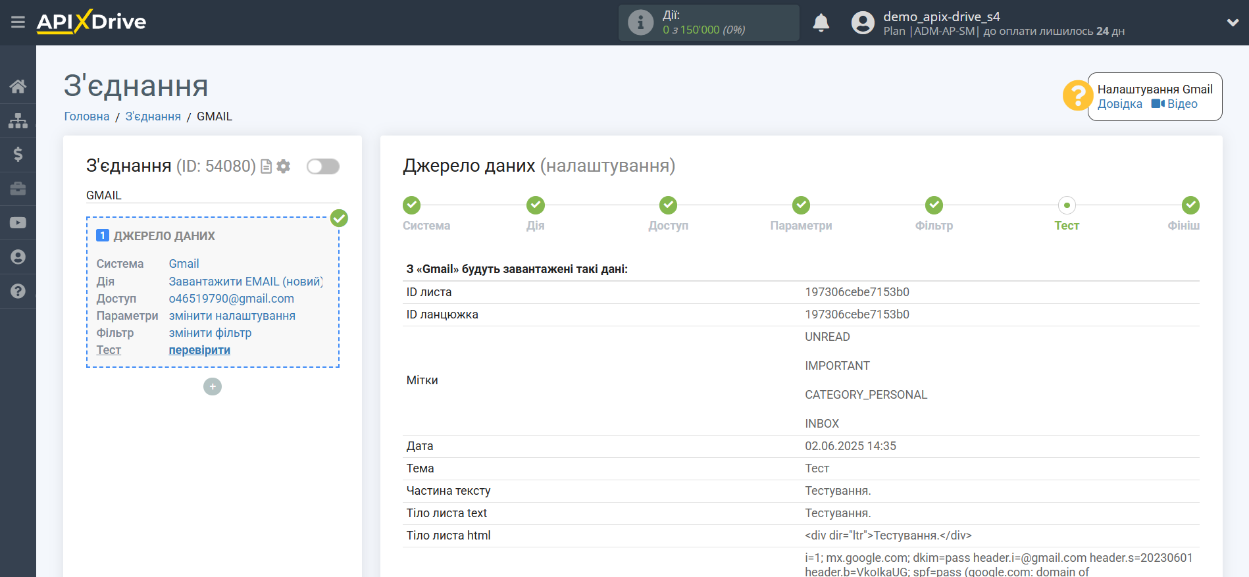Open connection settings gear
1249x577 pixels.
tap(284, 166)
